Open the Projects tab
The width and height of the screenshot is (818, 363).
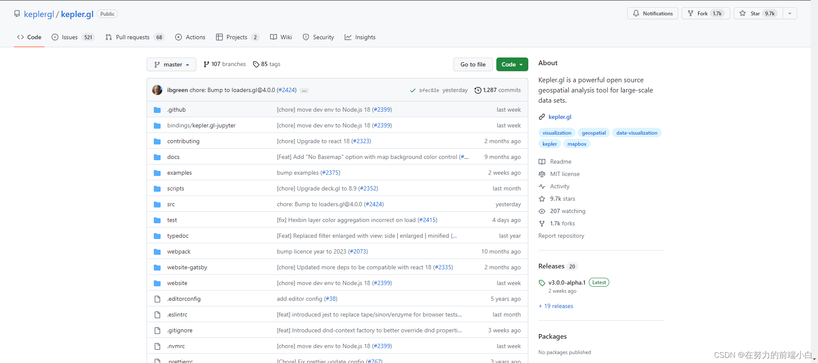[237, 37]
